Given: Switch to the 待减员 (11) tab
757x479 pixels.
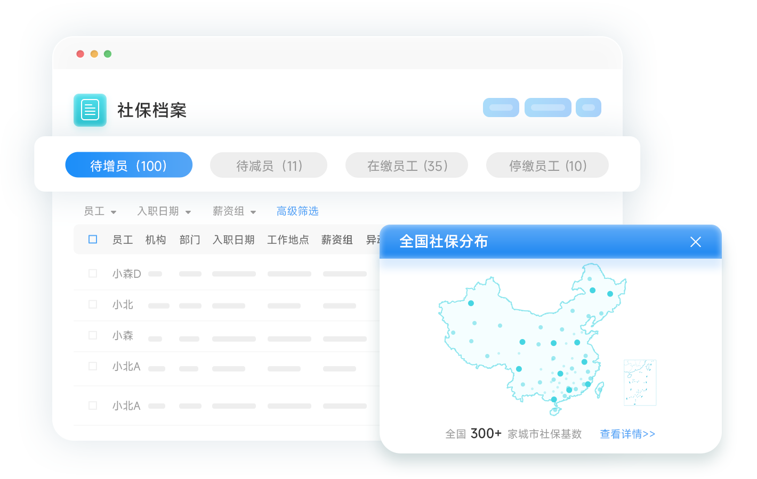Looking at the screenshot, I should (269, 166).
